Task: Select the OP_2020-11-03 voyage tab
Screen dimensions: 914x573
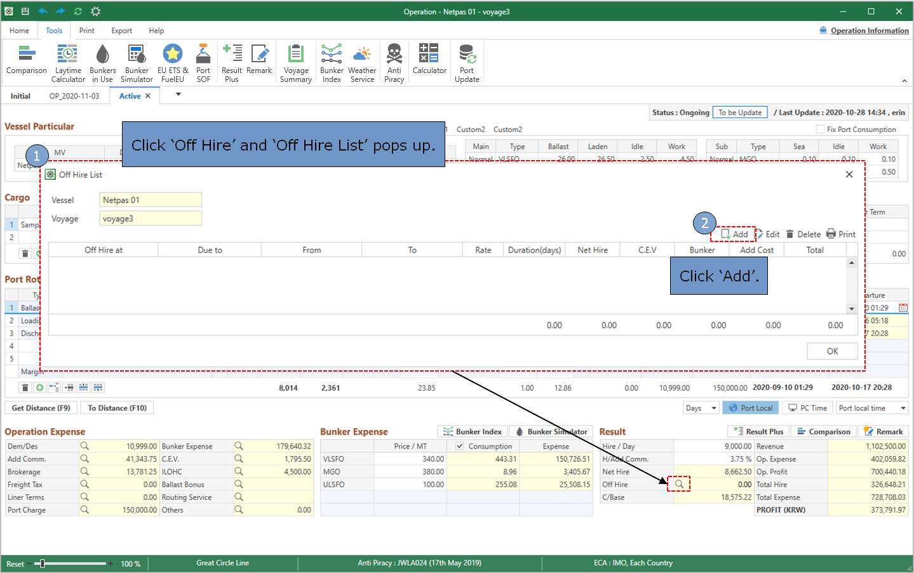Action: click(74, 96)
